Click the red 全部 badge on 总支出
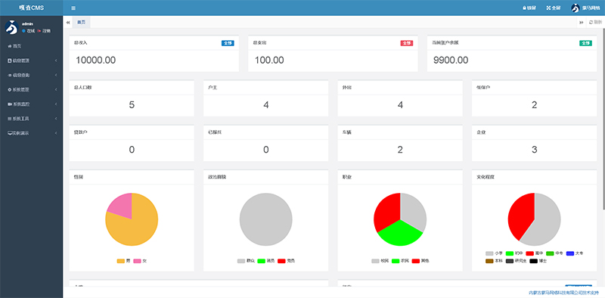The height and width of the screenshot is (298, 605). click(407, 43)
